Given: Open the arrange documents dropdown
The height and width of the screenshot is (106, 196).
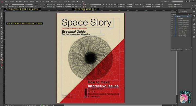Looking at the screenshot, I should point(83,2).
